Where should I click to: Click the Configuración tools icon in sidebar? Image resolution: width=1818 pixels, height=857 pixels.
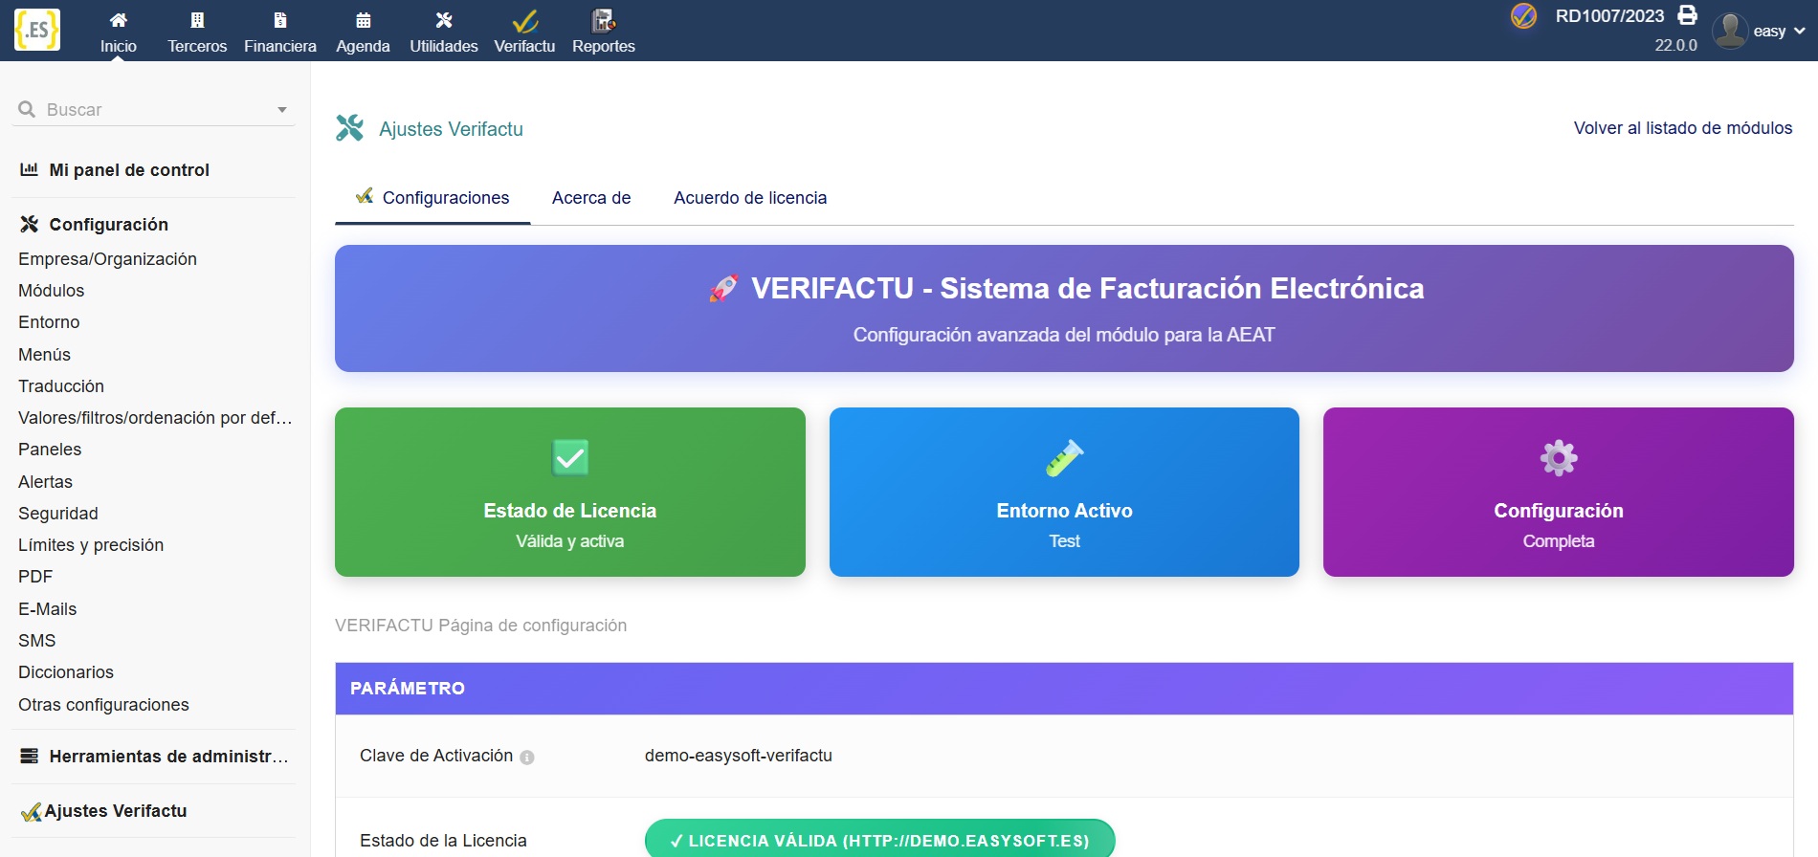point(30,224)
